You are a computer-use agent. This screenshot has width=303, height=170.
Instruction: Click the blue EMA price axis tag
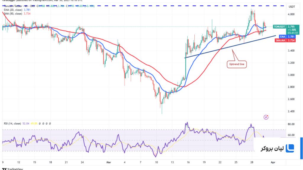pos(282,37)
